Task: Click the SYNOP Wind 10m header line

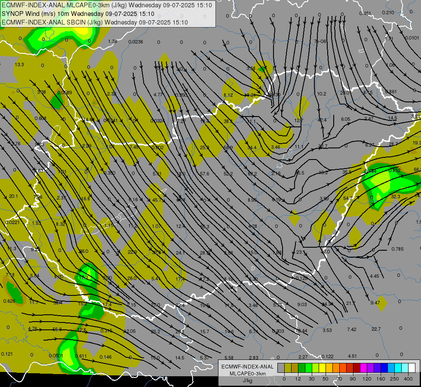Action: pyautogui.click(x=78, y=14)
